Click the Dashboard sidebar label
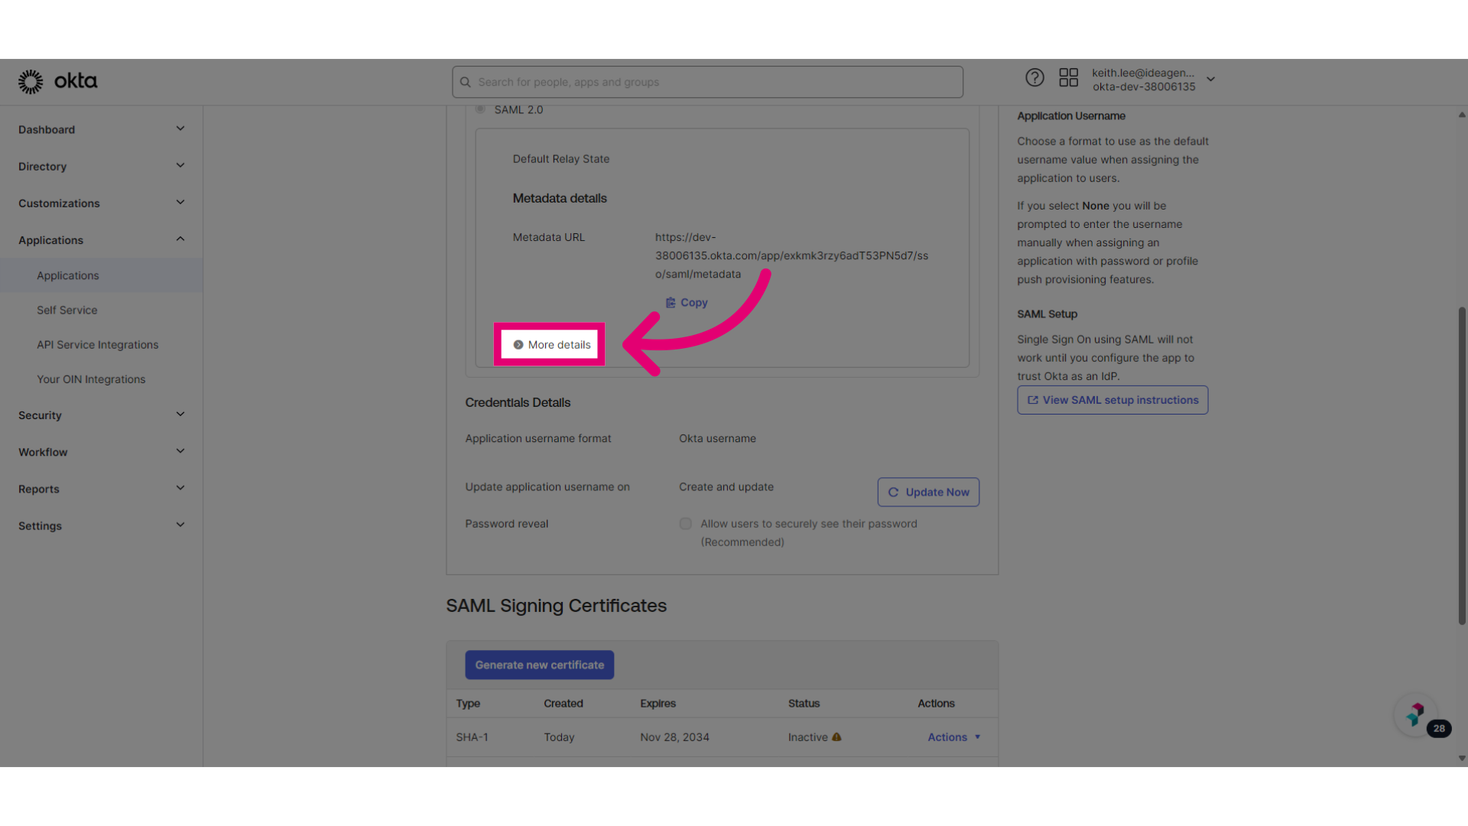This screenshot has height=826, width=1468. (47, 130)
